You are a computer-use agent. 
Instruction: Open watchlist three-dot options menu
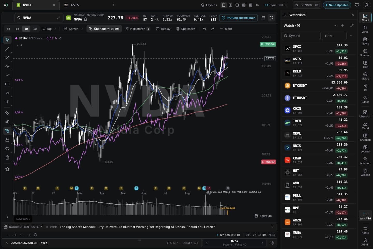pyautogui.click(x=352, y=36)
